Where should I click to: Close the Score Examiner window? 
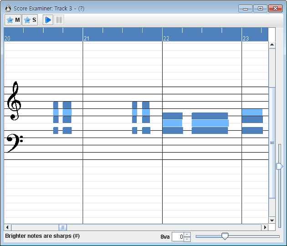[x=275, y=8]
